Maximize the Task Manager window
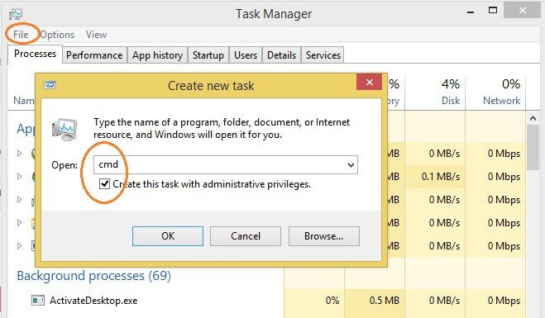This screenshot has width=545, height=318. 493,11
